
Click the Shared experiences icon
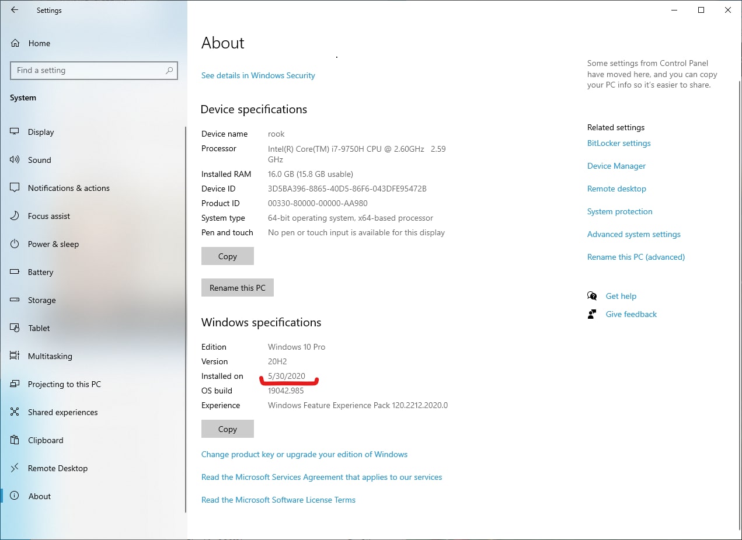pos(15,412)
